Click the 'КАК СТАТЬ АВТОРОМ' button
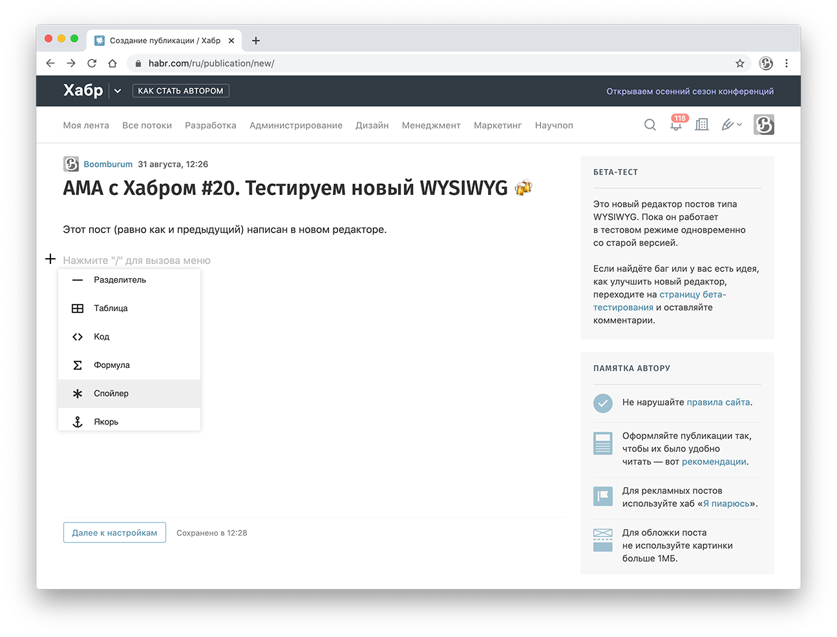 click(180, 91)
